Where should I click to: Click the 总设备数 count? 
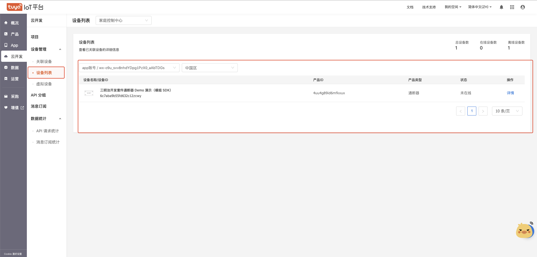(456, 48)
